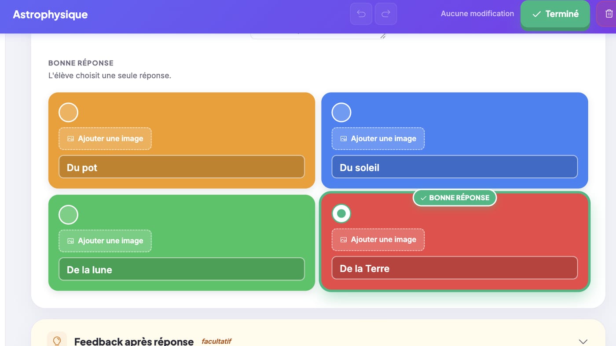Click the "facultatif" label

[x=216, y=341]
